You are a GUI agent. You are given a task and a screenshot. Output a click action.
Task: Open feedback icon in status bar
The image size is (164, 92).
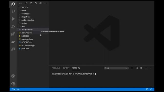point(147,89)
